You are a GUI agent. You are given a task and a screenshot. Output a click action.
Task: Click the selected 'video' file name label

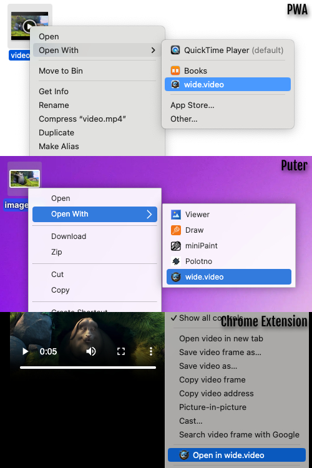tap(20, 55)
